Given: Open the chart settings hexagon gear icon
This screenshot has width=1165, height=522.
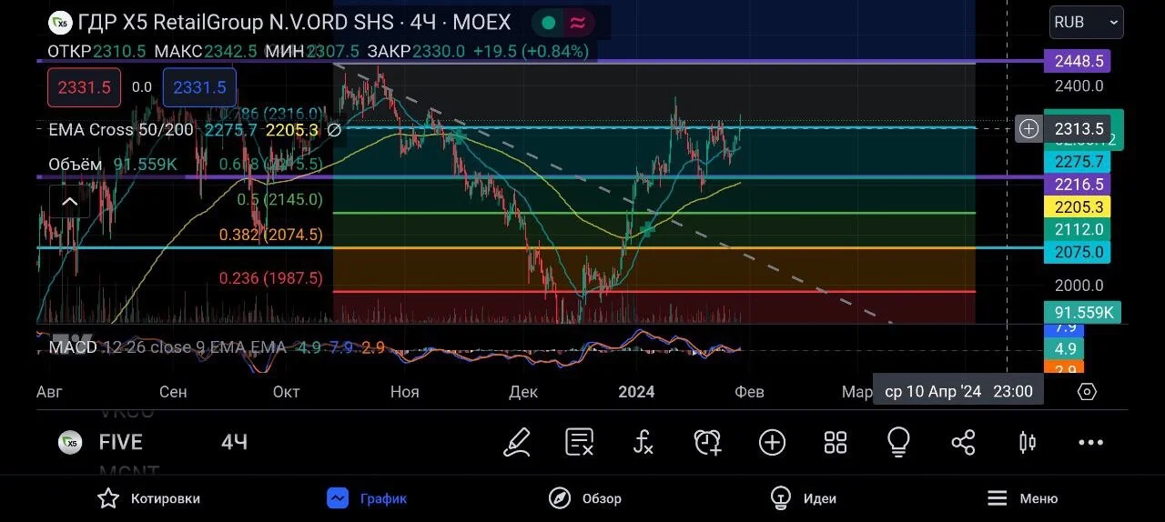Looking at the screenshot, I should tap(1087, 392).
